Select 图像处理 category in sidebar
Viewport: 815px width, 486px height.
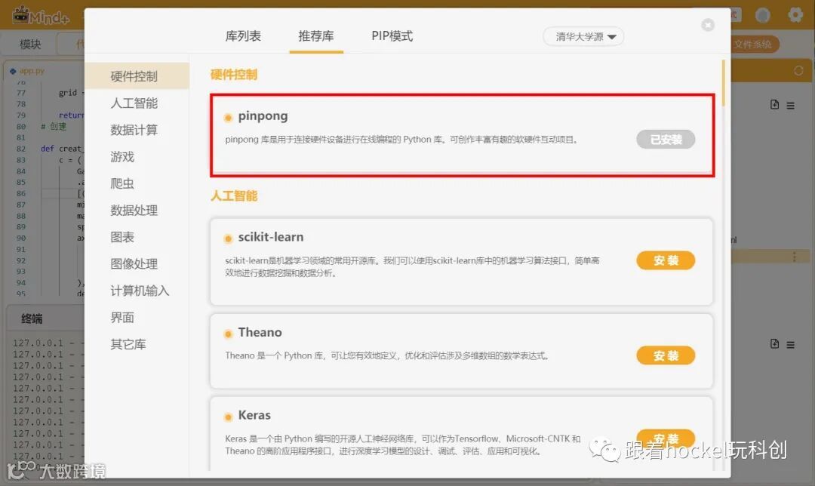134,264
